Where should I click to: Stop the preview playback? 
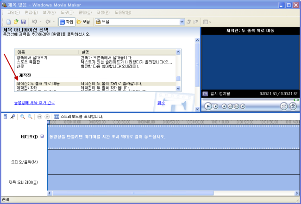216,106
